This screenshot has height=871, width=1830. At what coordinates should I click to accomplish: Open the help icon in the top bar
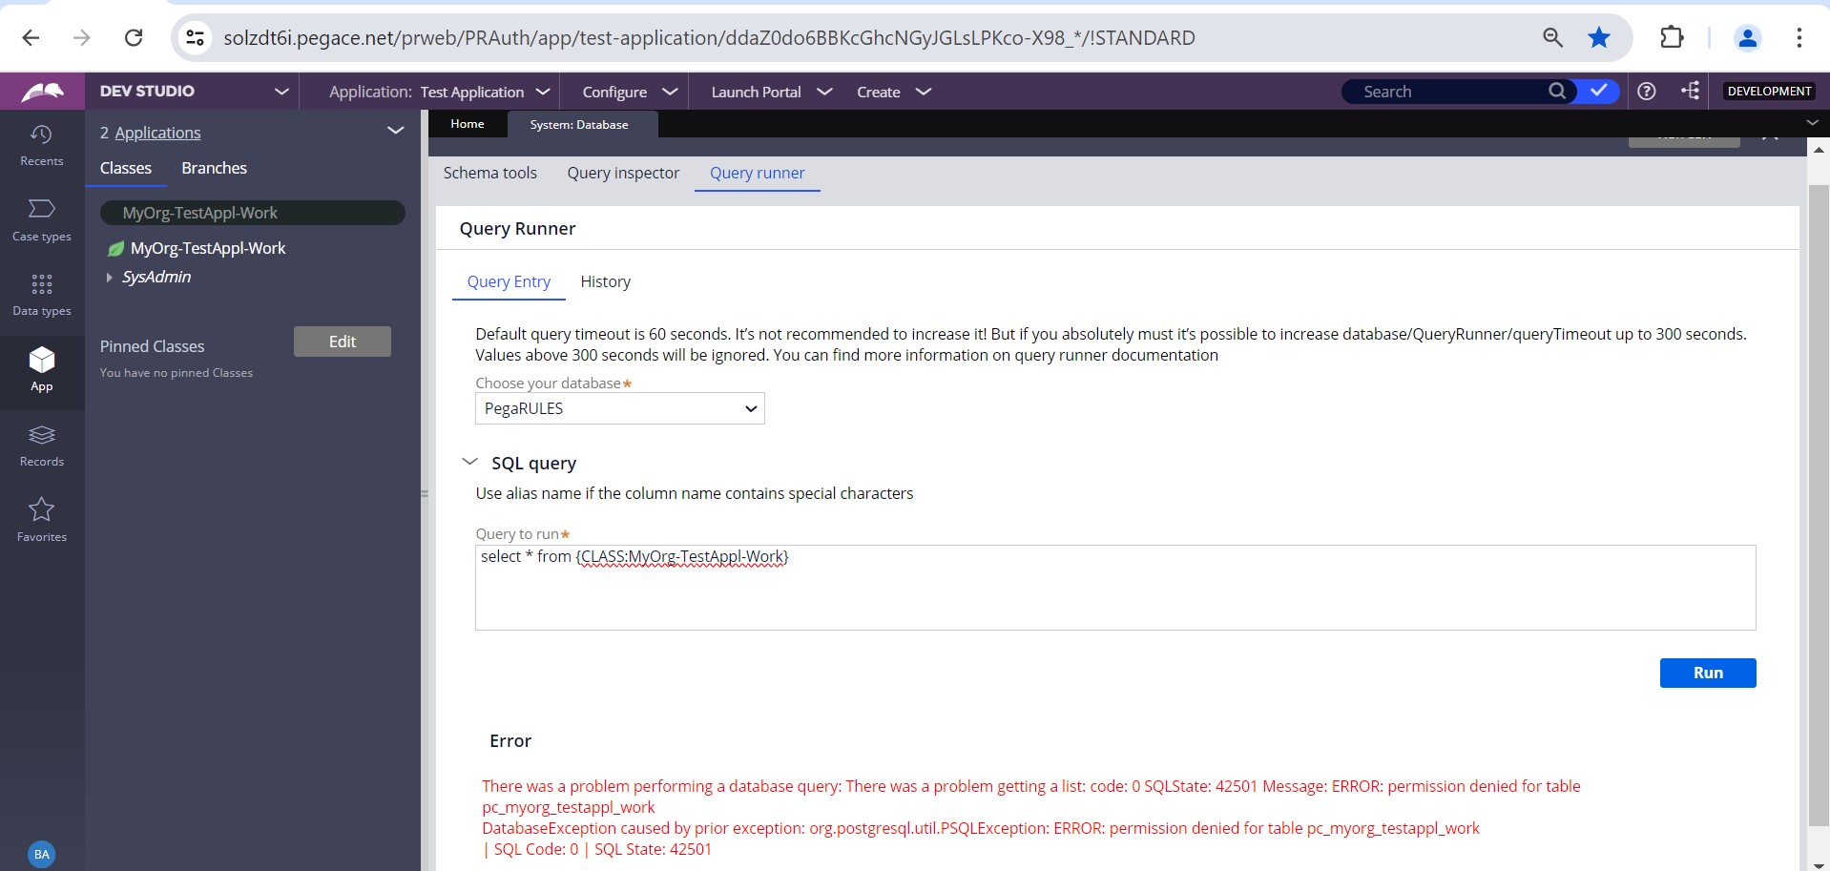1647,91
